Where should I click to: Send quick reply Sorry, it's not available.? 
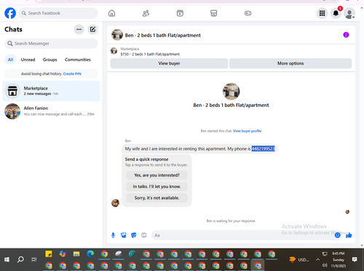(157, 198)
